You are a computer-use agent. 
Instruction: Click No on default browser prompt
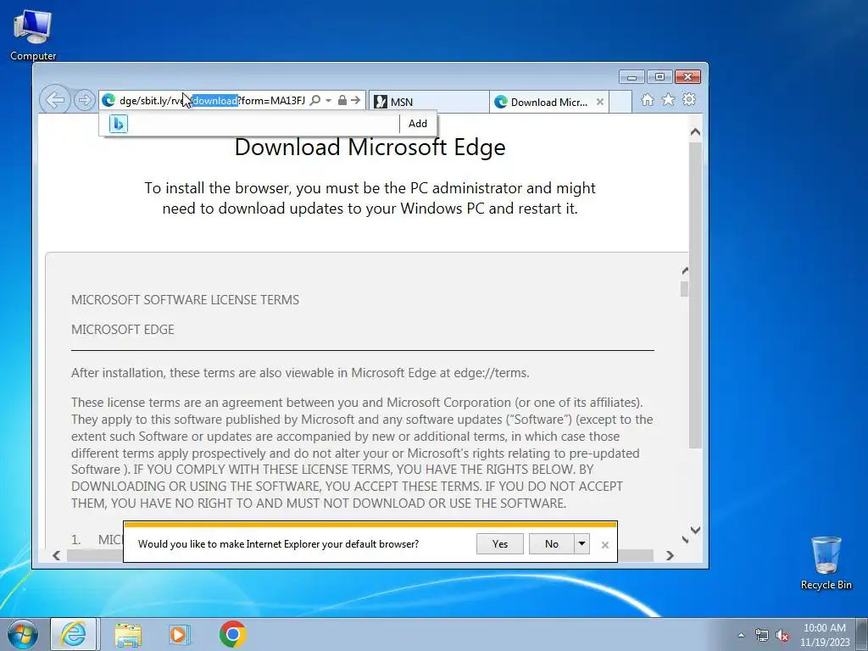[552, 543]
